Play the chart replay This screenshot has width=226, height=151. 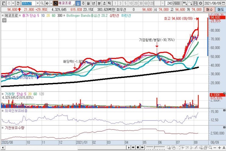tap(129, 148)
